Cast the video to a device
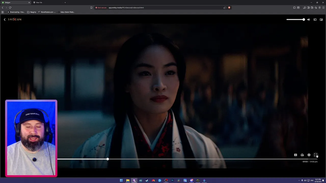 [315, 20]
